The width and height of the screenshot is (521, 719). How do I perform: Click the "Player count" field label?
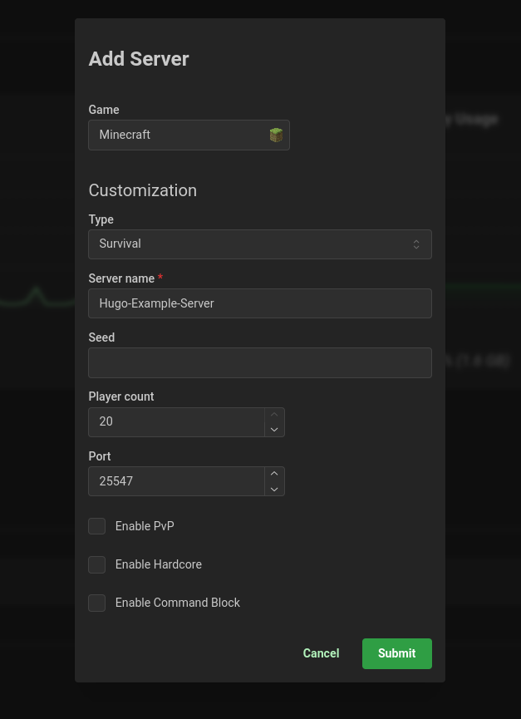[121, 396]
